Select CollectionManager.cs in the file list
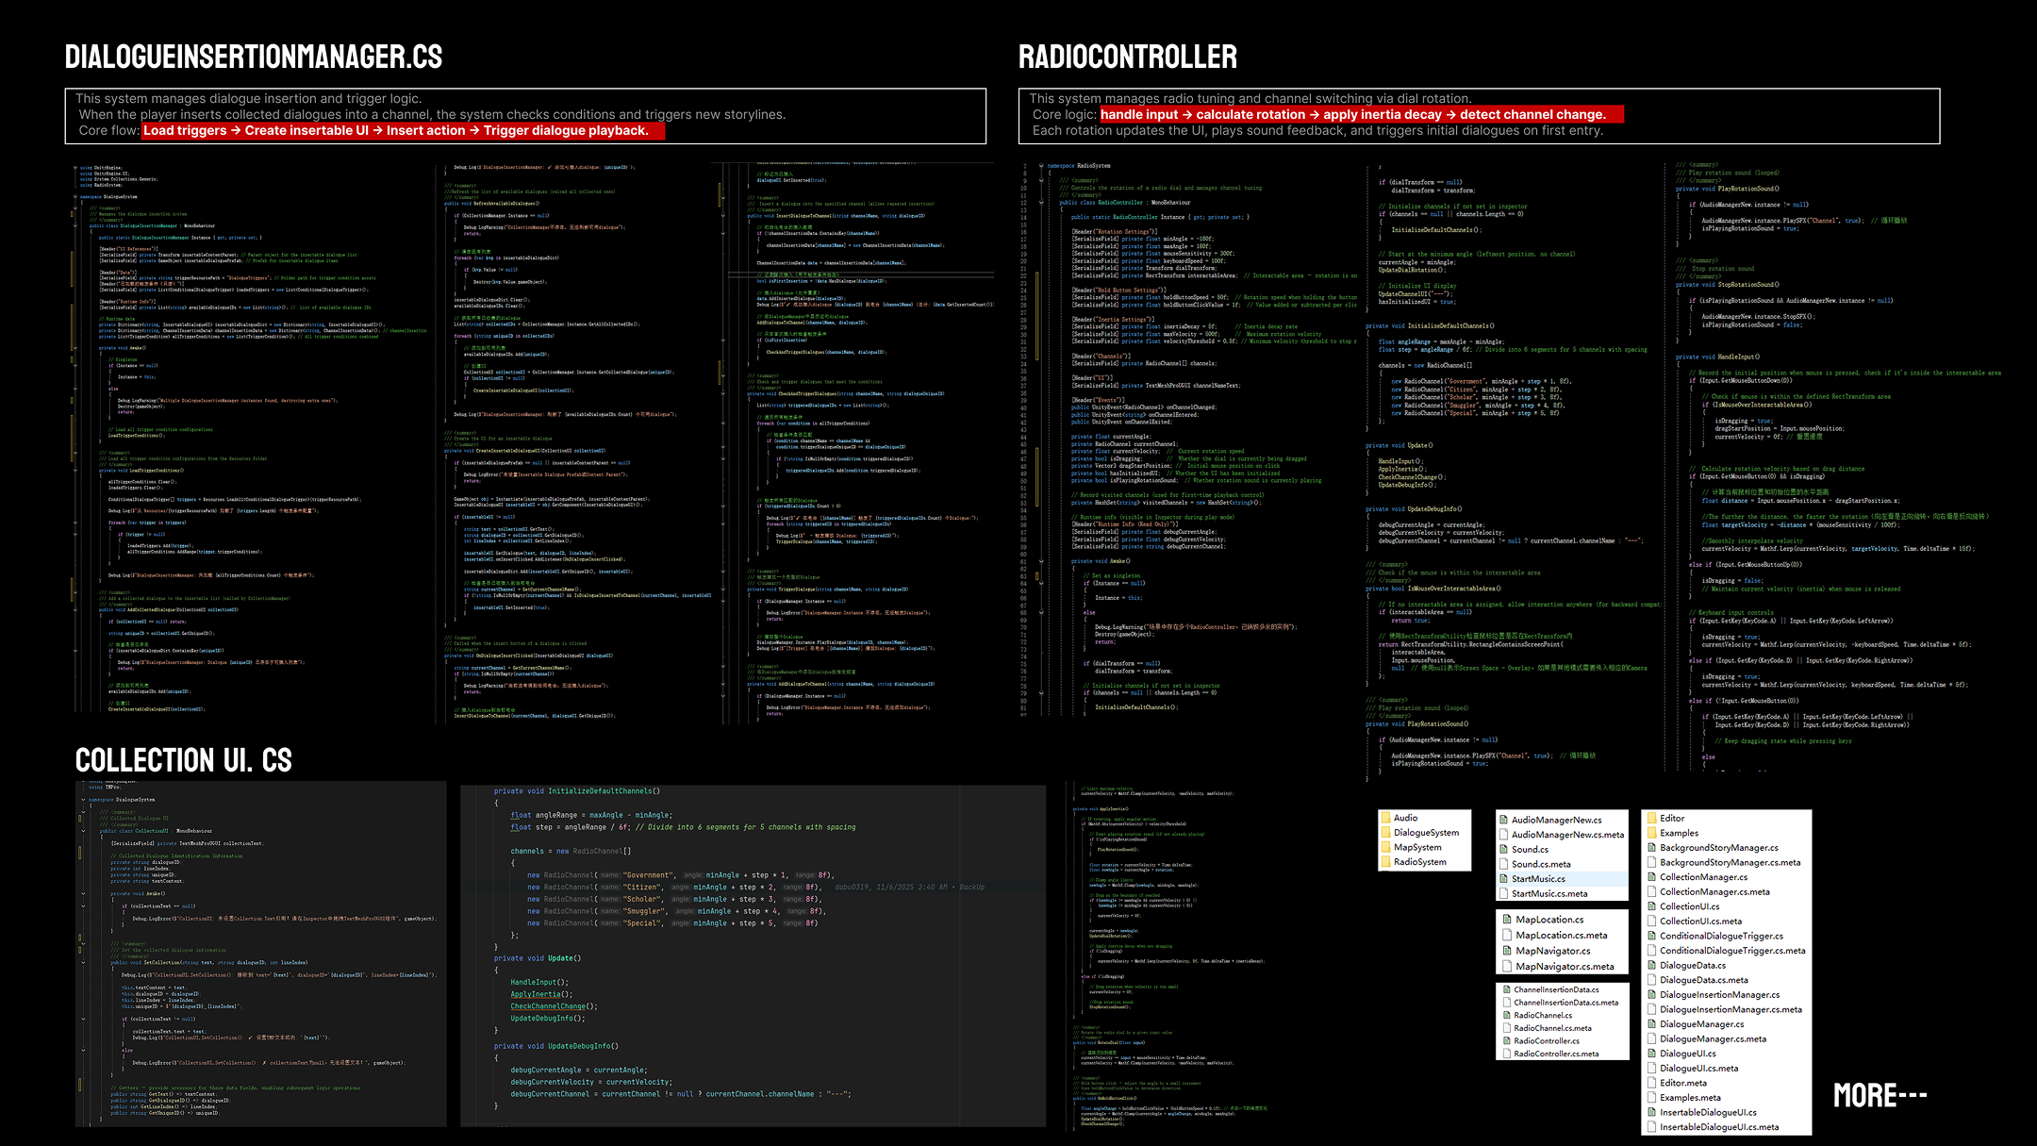This screenshot has width=2037, height=1146. (x=1703, y=877)
